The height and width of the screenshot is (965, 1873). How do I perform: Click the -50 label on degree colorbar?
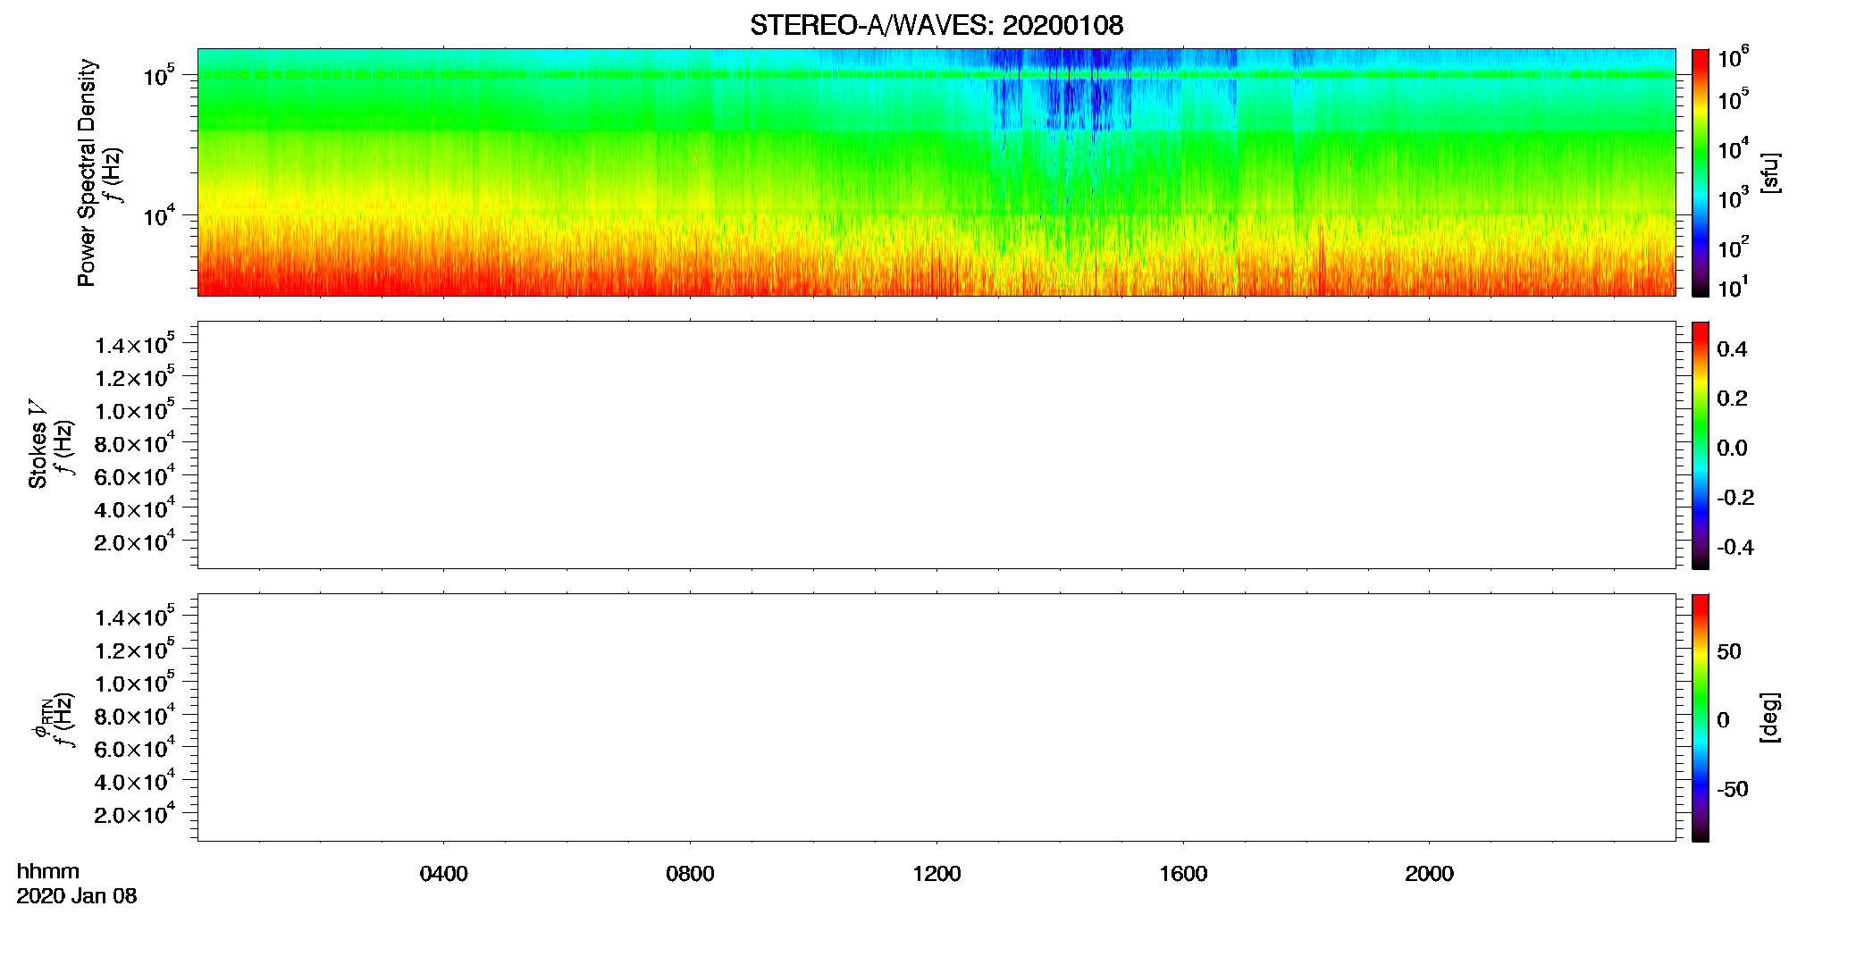tap(1733, 790)
